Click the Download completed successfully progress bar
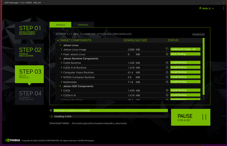This screenshot has height=146, width=227. (111, 110)
